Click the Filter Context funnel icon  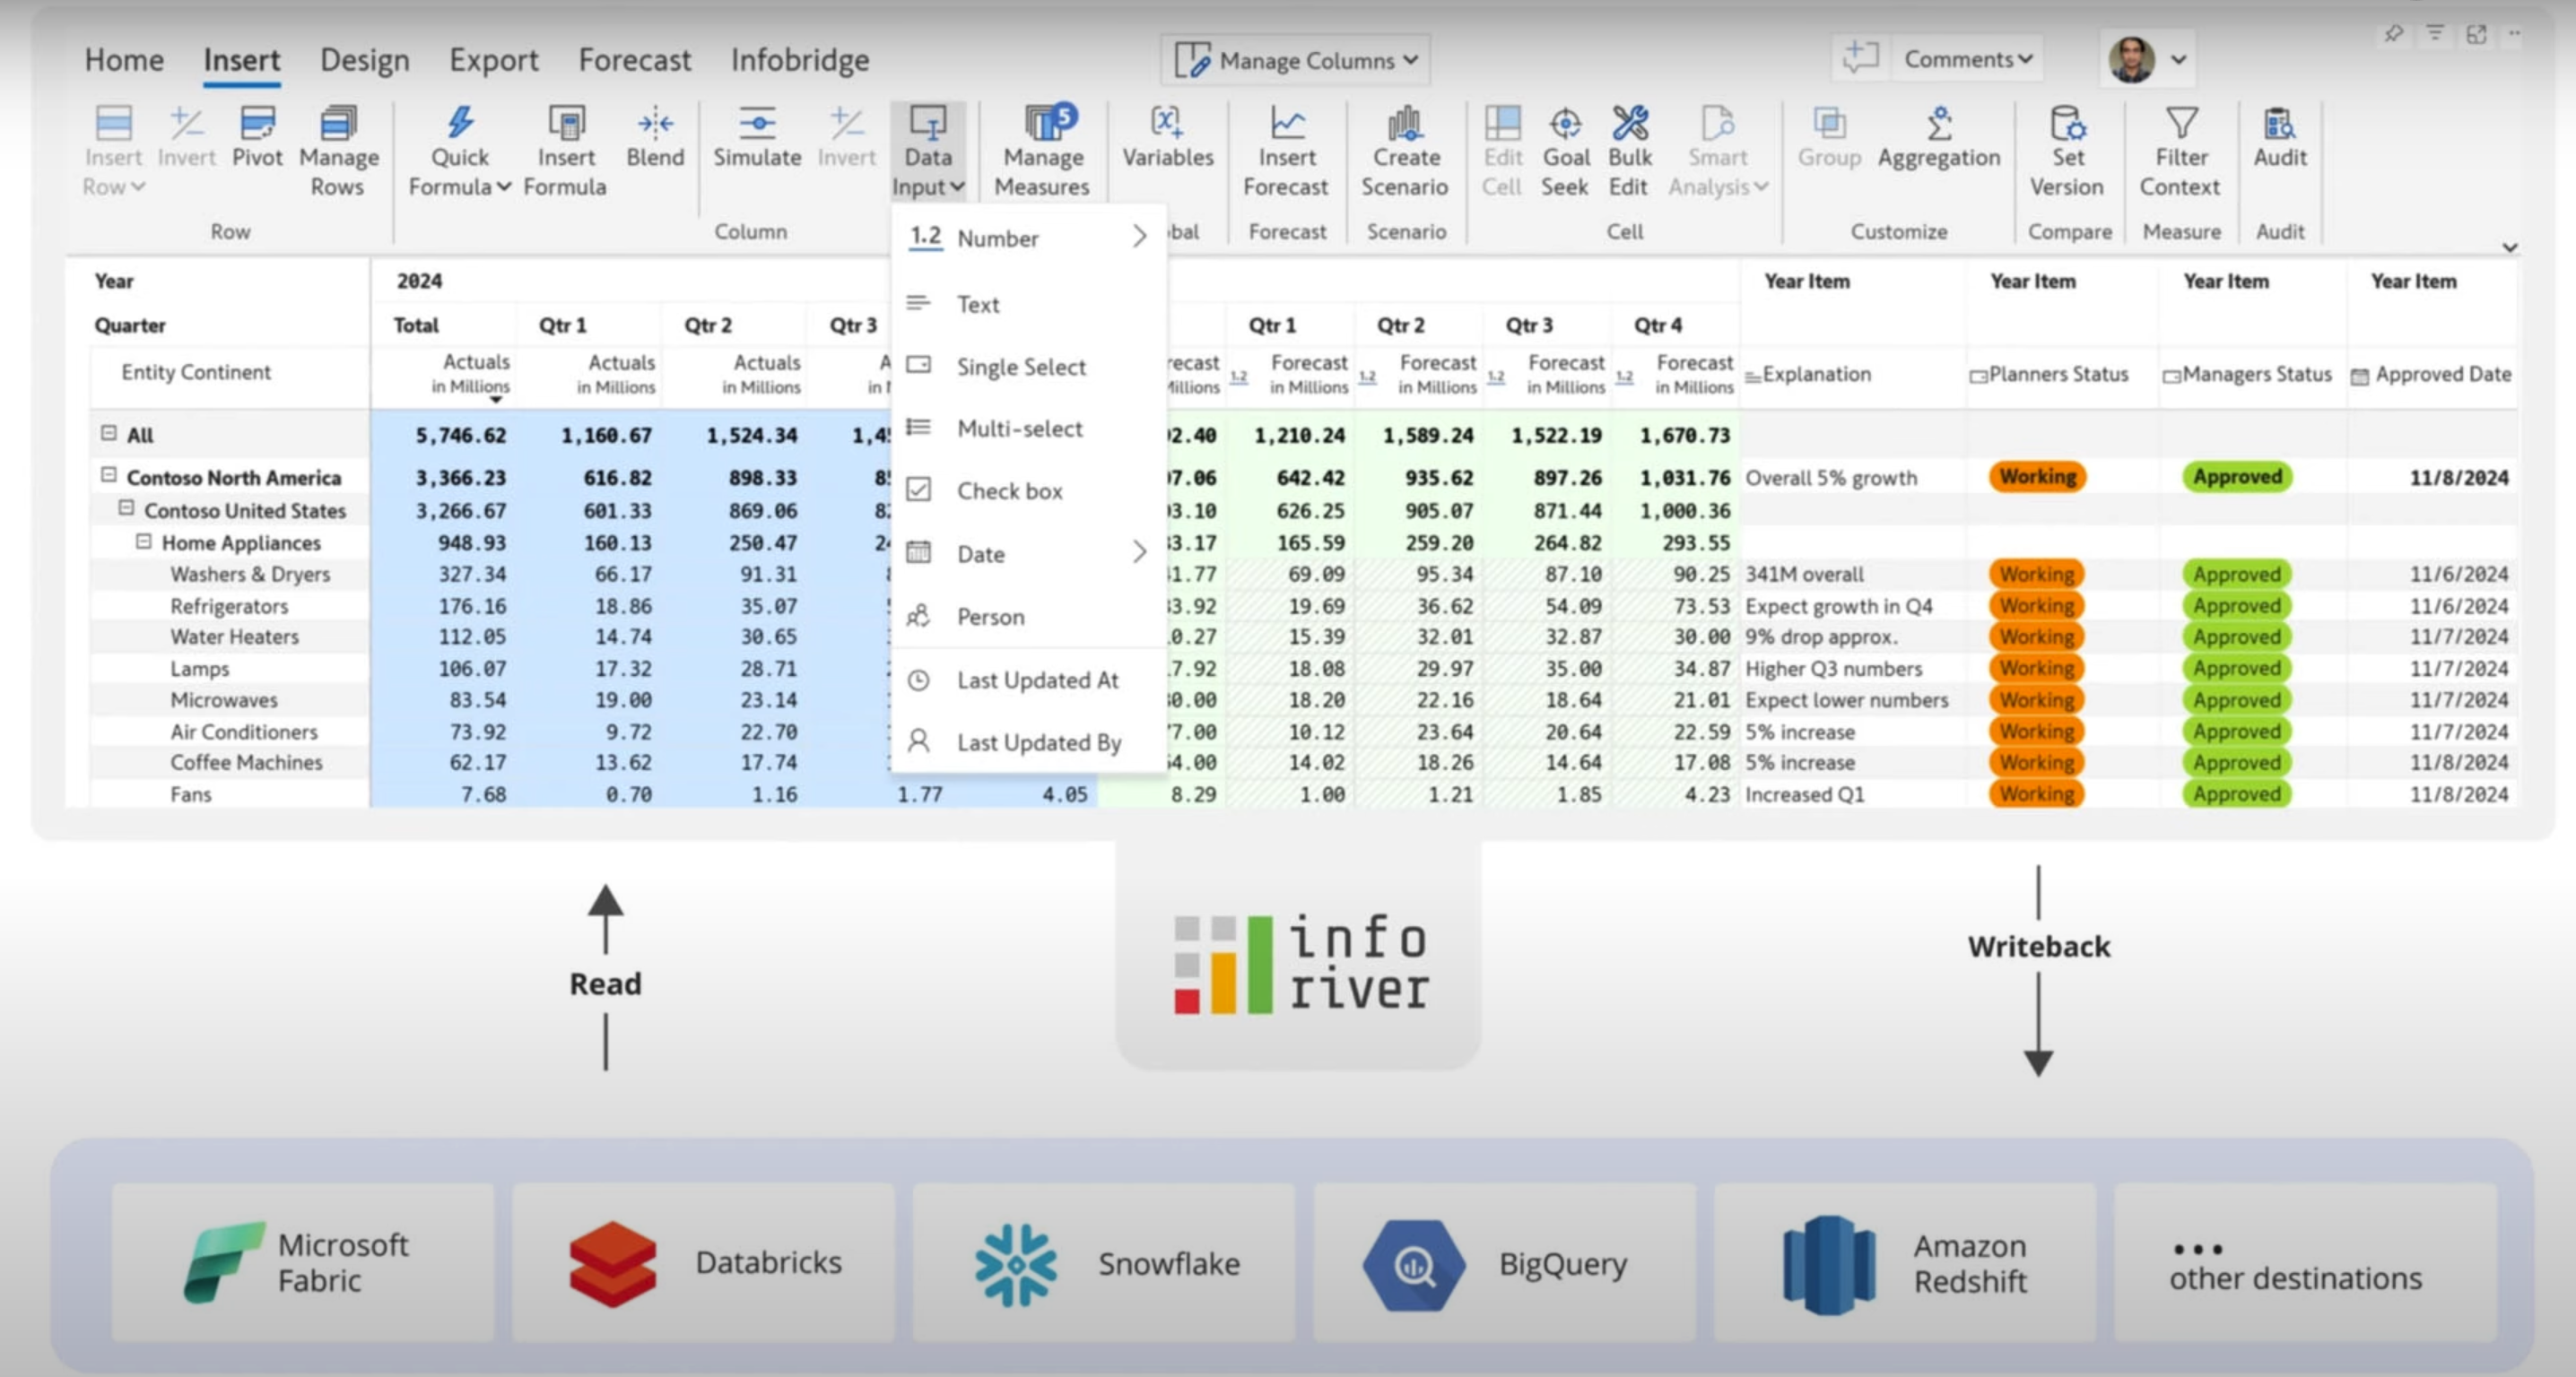pos(2181,124)
